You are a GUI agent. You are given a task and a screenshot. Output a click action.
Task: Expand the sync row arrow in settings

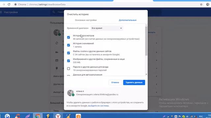156,43
